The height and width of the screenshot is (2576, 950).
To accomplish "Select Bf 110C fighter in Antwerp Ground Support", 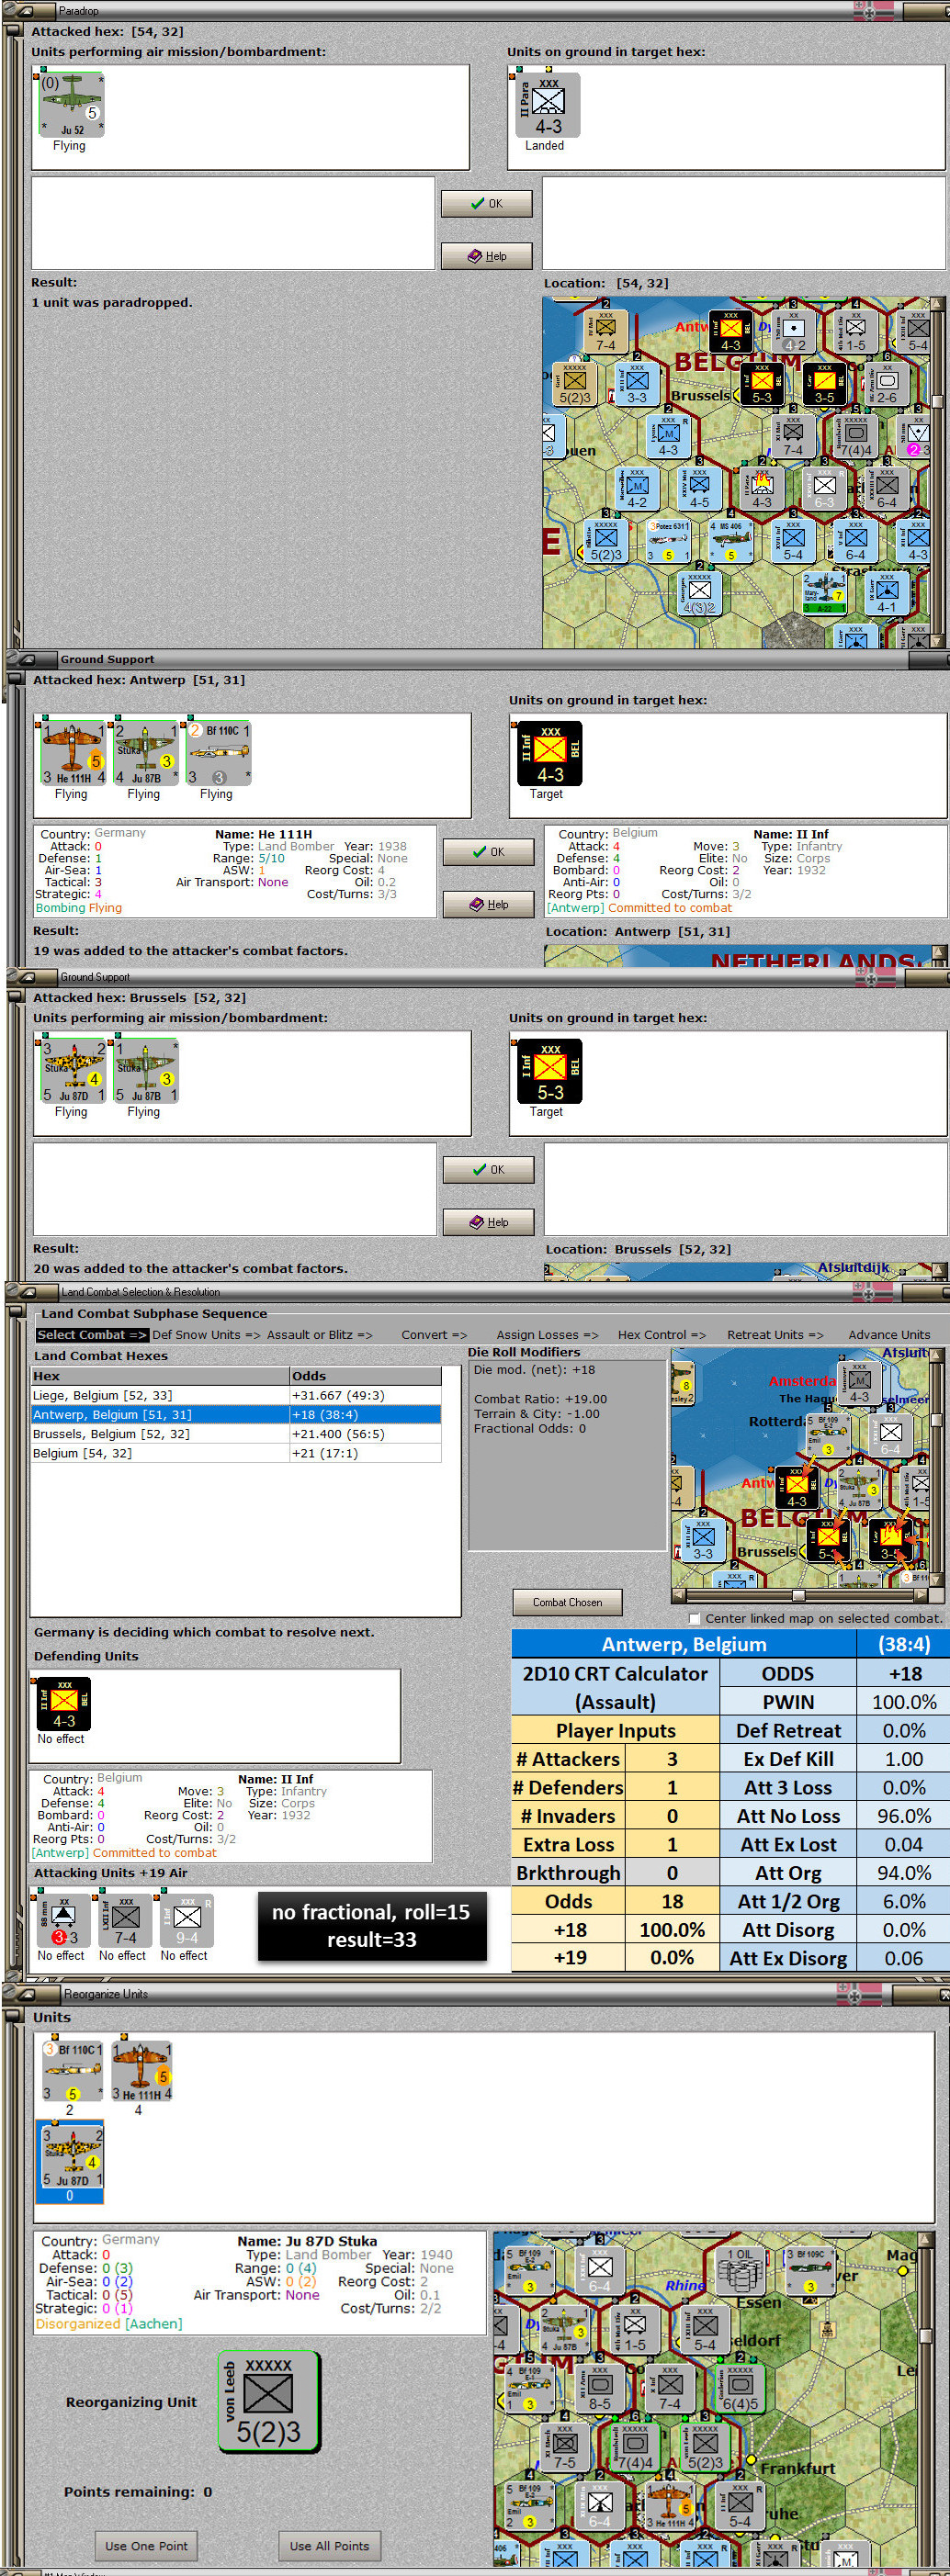I will click(218, 752).
